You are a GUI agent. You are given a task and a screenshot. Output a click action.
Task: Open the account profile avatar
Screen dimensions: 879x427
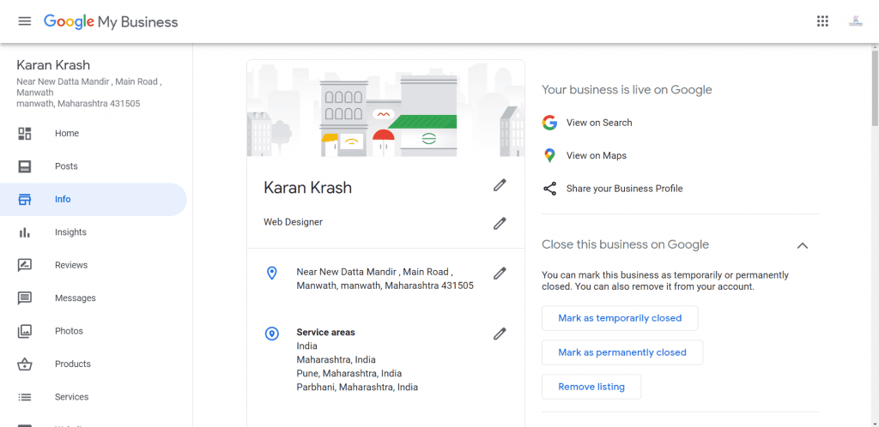856,21
